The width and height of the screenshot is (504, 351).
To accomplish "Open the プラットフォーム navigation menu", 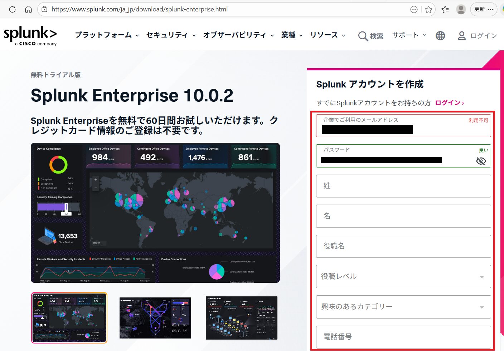I will tap(107, 35).
